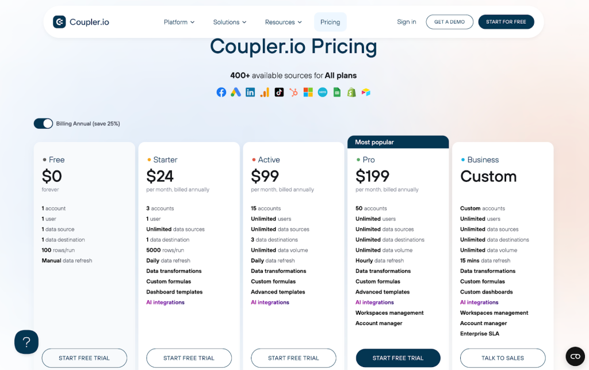This screenshot has height=370, width=589.
Task: Click the Facebook source icon
Action: coord(221,92)
